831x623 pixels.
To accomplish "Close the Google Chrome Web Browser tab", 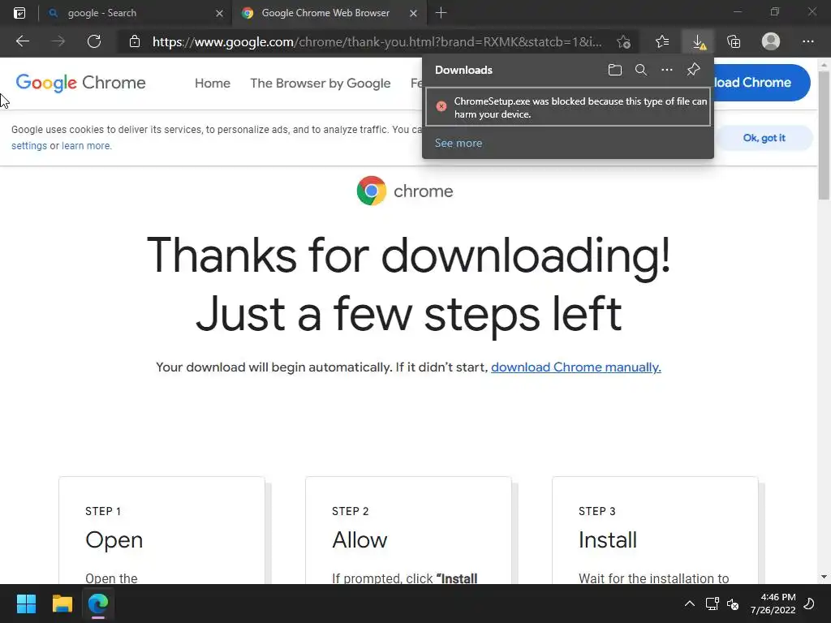I will pos(413,13).
